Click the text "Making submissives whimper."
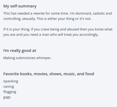The height and width of the screenshot is (107, 117). click(27, 58)
